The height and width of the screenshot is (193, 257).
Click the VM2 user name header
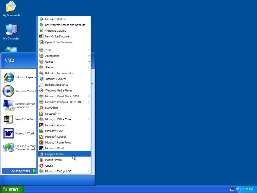tap(10, 60)
